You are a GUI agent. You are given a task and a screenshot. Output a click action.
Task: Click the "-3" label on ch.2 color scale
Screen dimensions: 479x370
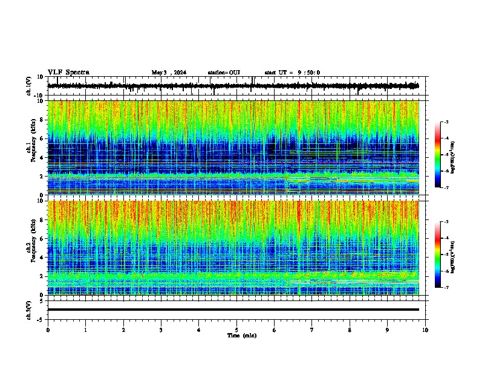(x=446, y=222)
